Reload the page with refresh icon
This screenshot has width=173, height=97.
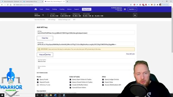coord(8,5)
